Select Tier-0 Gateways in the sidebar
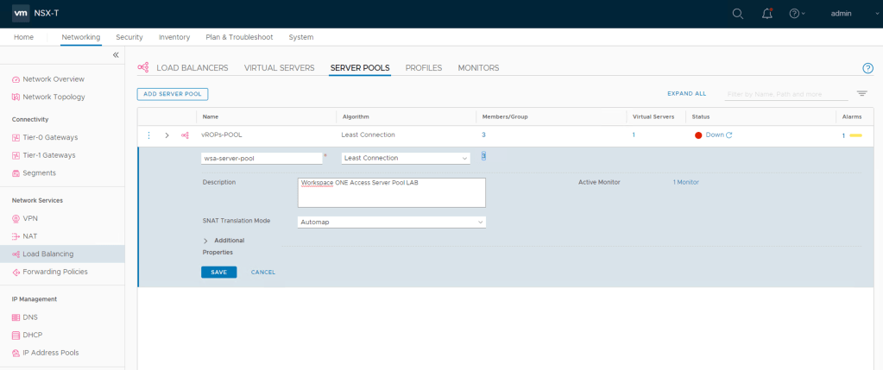Screen dimensions: 883x370 (49, 137)
